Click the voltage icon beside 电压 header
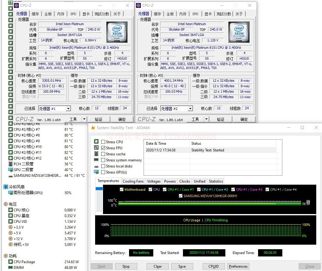322x271 pixels. [x=6, y=204]
